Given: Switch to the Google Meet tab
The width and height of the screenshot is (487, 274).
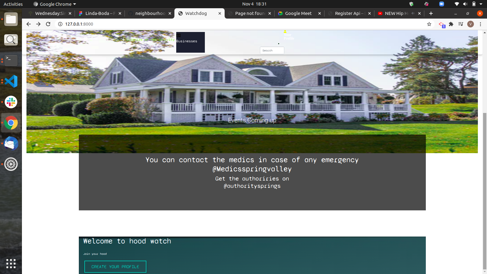Looking at the screenshot, I should tap(298, 13).
